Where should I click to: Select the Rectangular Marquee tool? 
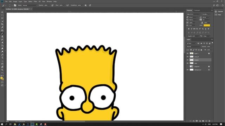click(x=2, y=15)
